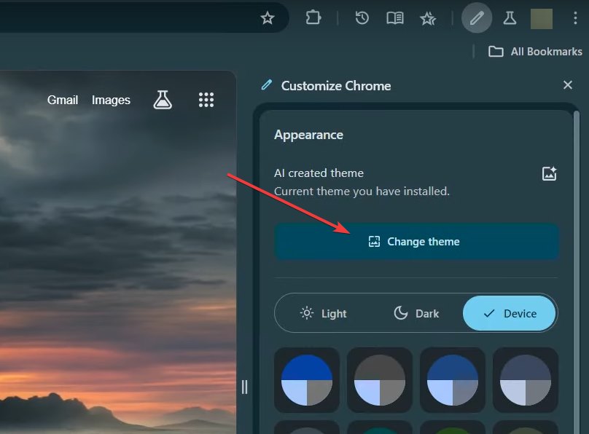589x434 pixels.
Task: Open Chrome Labs flask icon in toolbar
Action: click(510, 17)
